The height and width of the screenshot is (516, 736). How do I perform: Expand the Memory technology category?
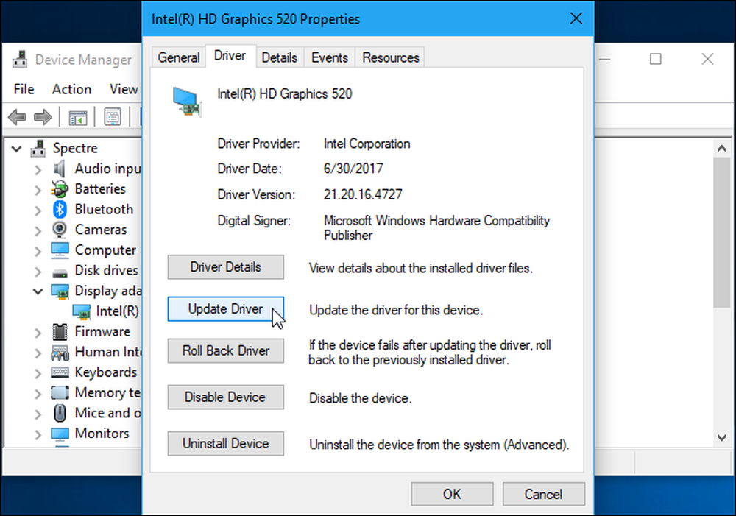coord(38,394)
